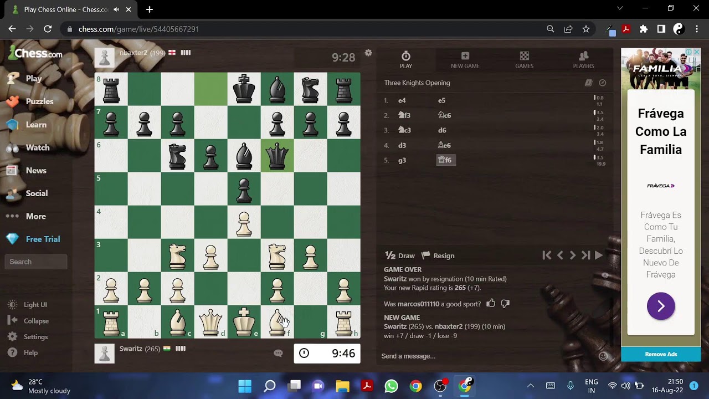Give marcos011110 a thumbs down
The image size is (709, 399).
click(505, 303)
